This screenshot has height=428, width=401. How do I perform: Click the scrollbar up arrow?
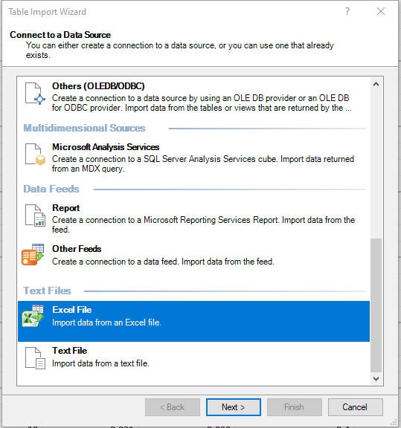pos(376,85)
